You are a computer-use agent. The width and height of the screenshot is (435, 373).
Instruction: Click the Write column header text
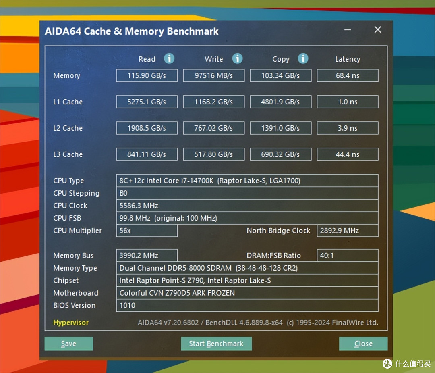click(x=214, y=59)
